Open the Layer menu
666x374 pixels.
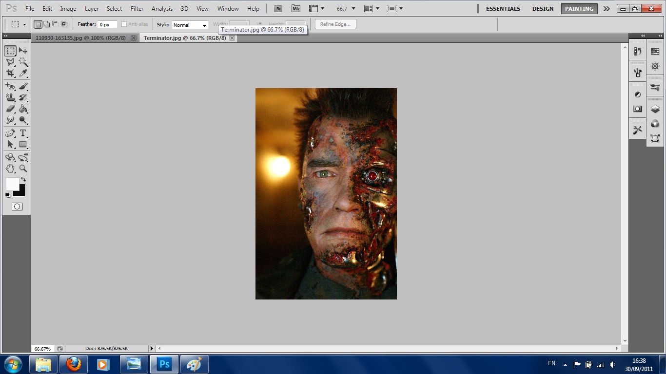coord(92,9)
